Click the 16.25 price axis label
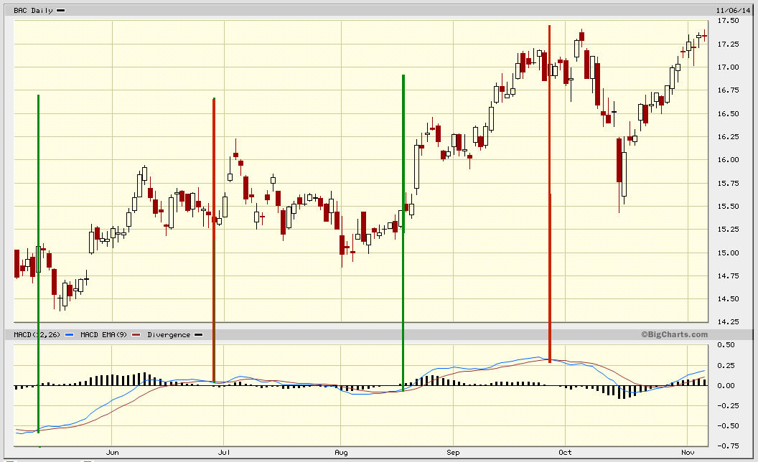The image size is (758, 462). click(728, 137)
